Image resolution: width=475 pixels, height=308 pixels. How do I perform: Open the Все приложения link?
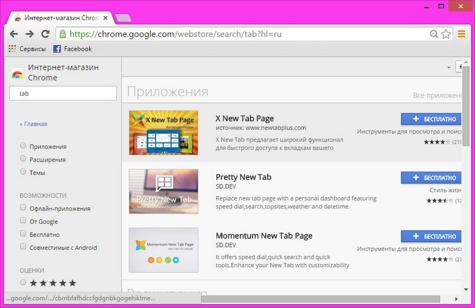(x=437, y=96)
